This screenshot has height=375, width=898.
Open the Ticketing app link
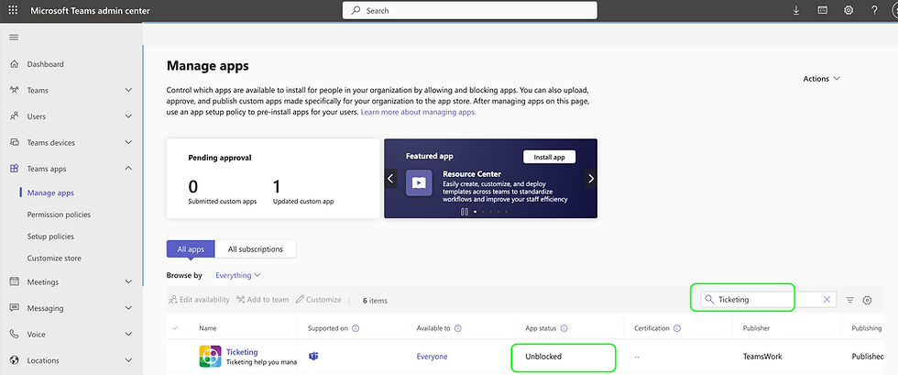coord(242,352)
